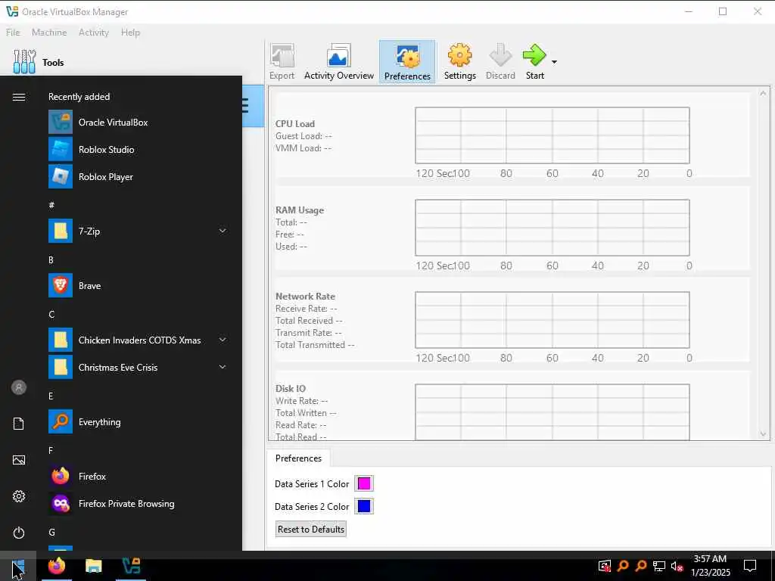Open the user account icon in Start
The width and height of the screenshot is (775, 581).
tap(19, 387)
